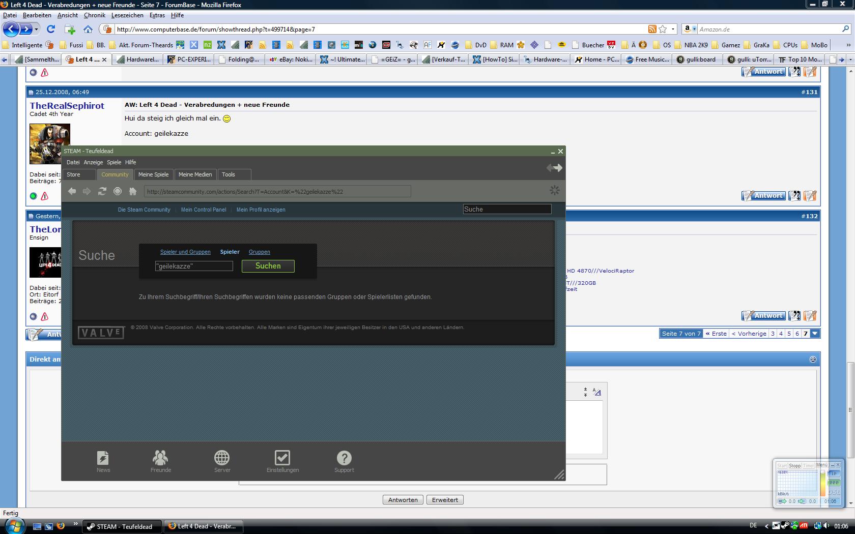Viewport: 855px width, 534px height.
Task: Open Firefox Chronik menu
Action: [x=94, y=15]
